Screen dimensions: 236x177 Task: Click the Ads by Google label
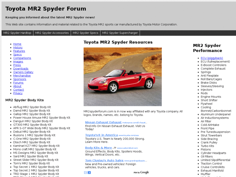pyautogui.click(x=141, y=172)
